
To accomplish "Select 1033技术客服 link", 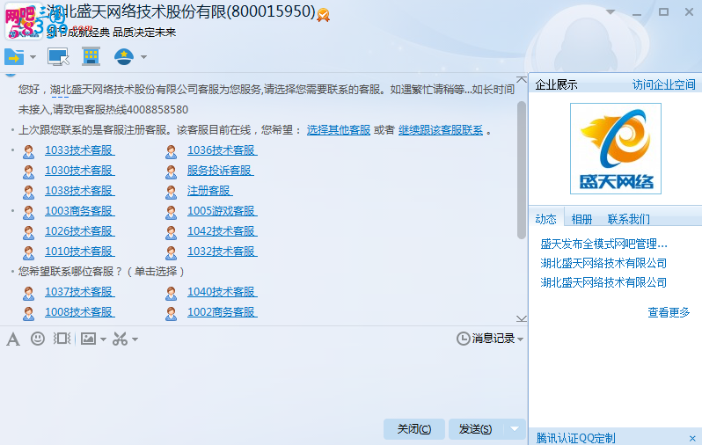I will tap(80, 150).
